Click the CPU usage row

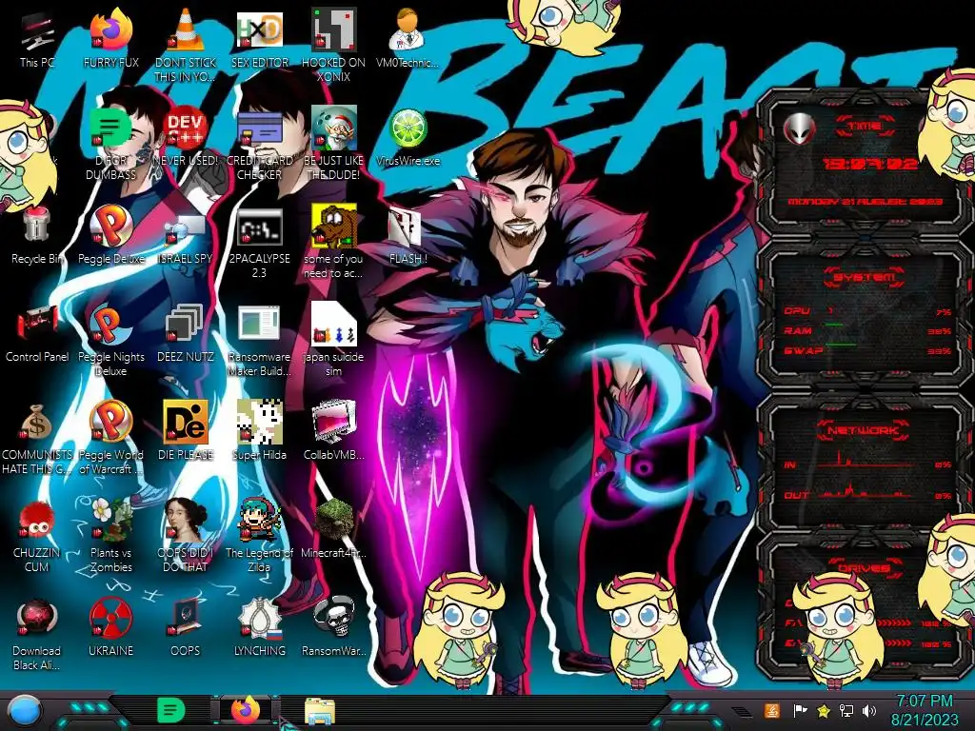click(866, 311)
